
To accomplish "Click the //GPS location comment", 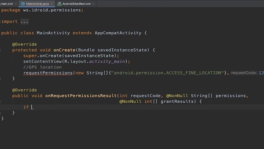I will 42,67.
